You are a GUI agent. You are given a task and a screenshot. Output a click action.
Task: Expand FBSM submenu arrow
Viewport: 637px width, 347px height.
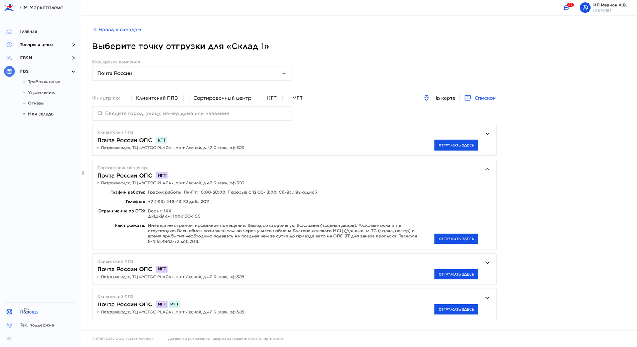coord(73,58)
